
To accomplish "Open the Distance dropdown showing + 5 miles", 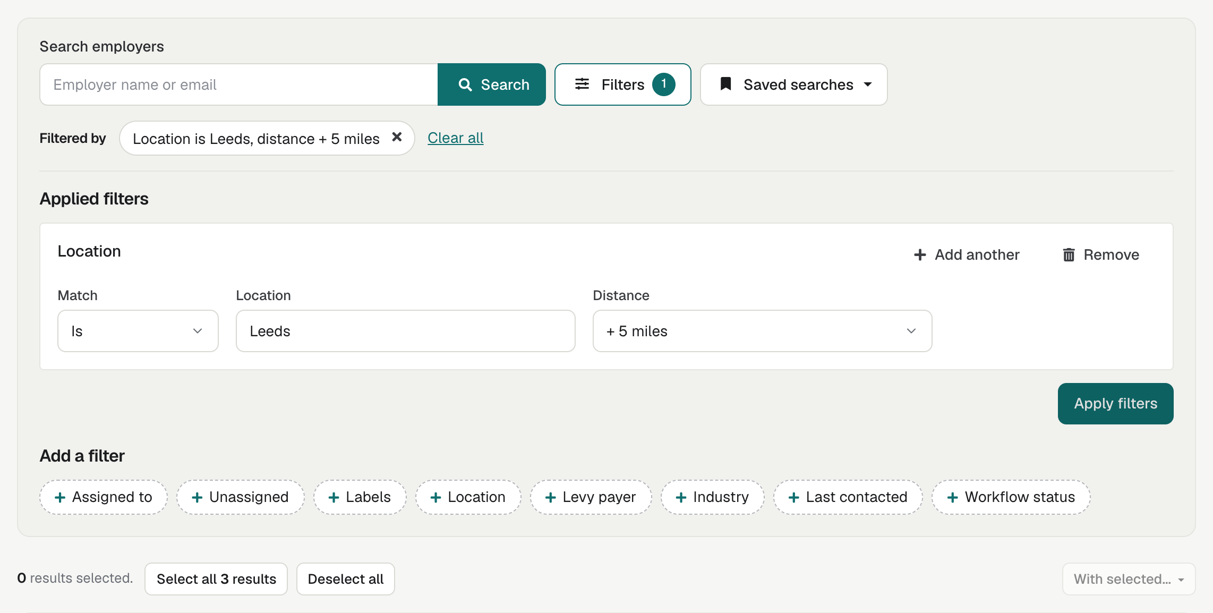I will click(x=762, y=331).
